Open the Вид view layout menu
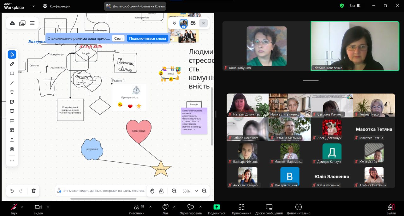This screenshot has height=216, width=404. point(355,6)
